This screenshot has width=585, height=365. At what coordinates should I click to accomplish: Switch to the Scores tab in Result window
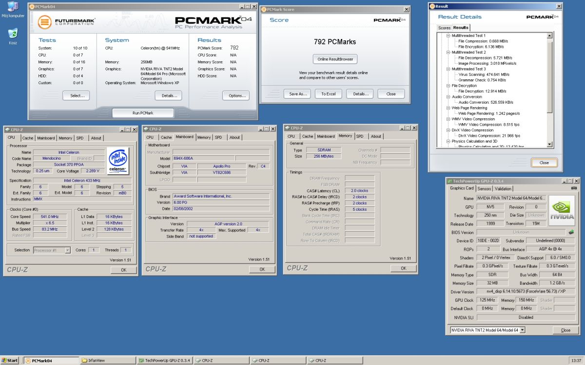(x=444, y=28)
